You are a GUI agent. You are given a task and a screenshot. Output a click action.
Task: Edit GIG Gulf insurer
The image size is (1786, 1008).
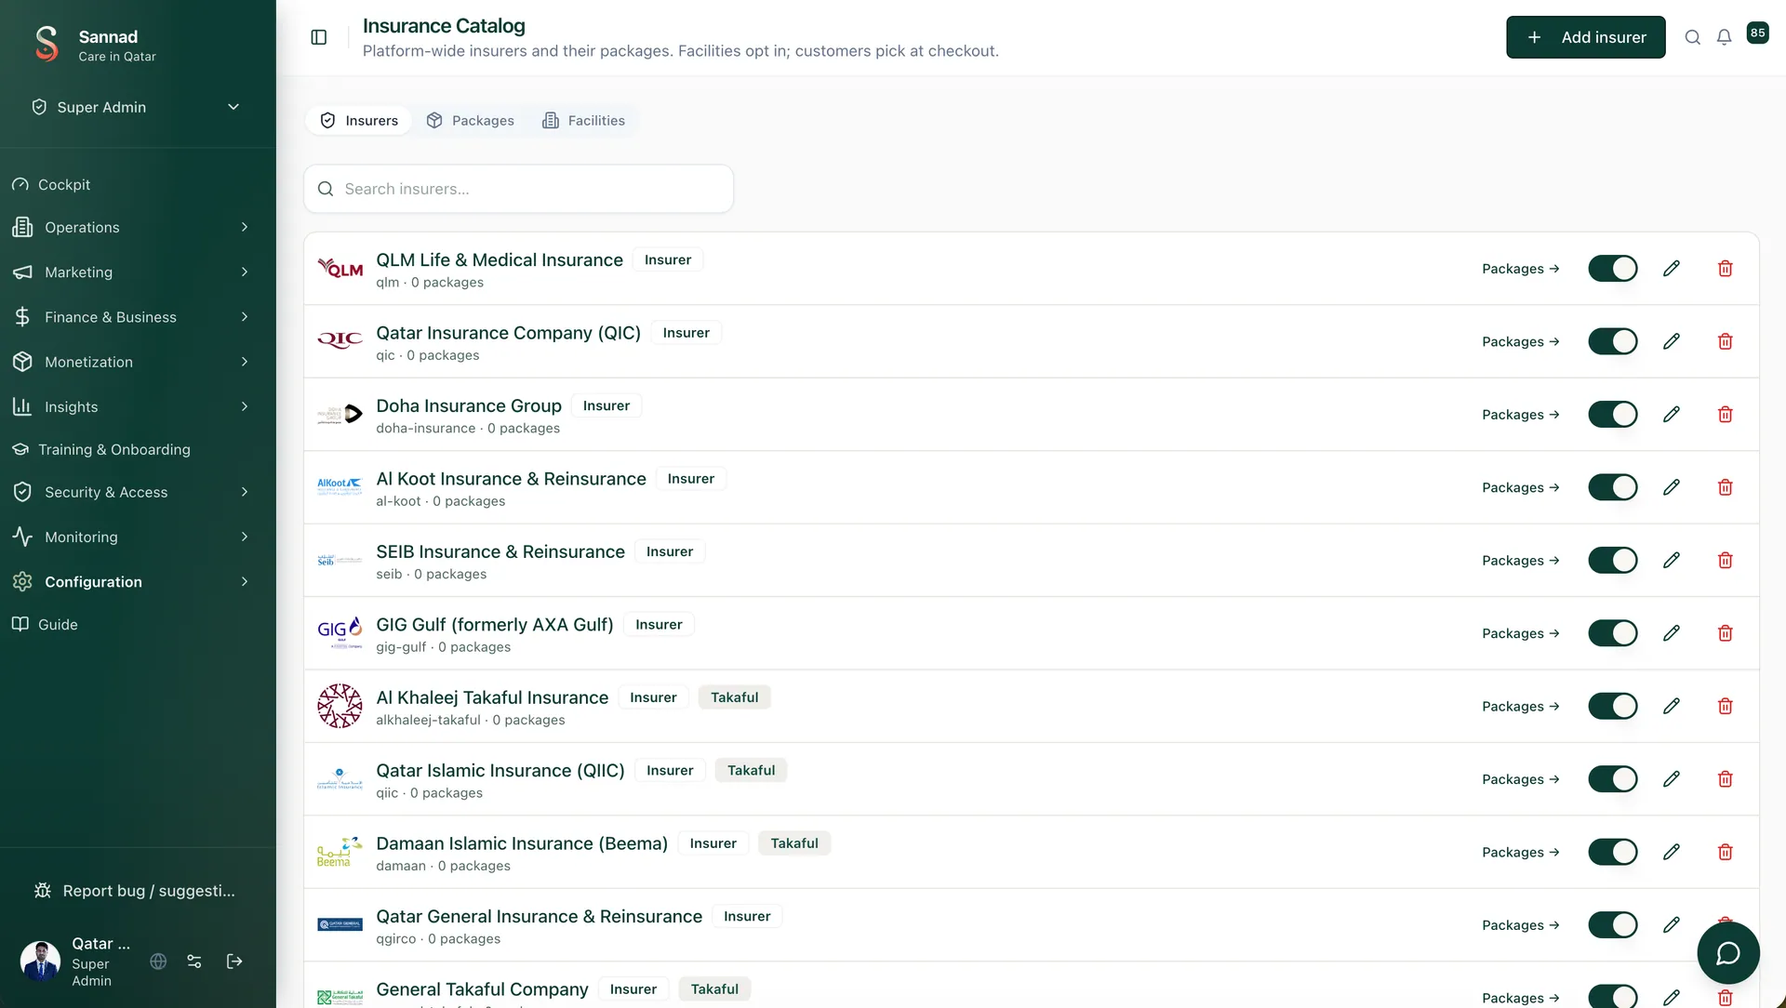[1672, 633]
